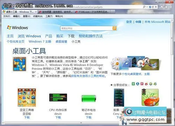Download the 歪歪工具箱 gadget via 下载
175x126 pixels.
[x=27, y=117]
